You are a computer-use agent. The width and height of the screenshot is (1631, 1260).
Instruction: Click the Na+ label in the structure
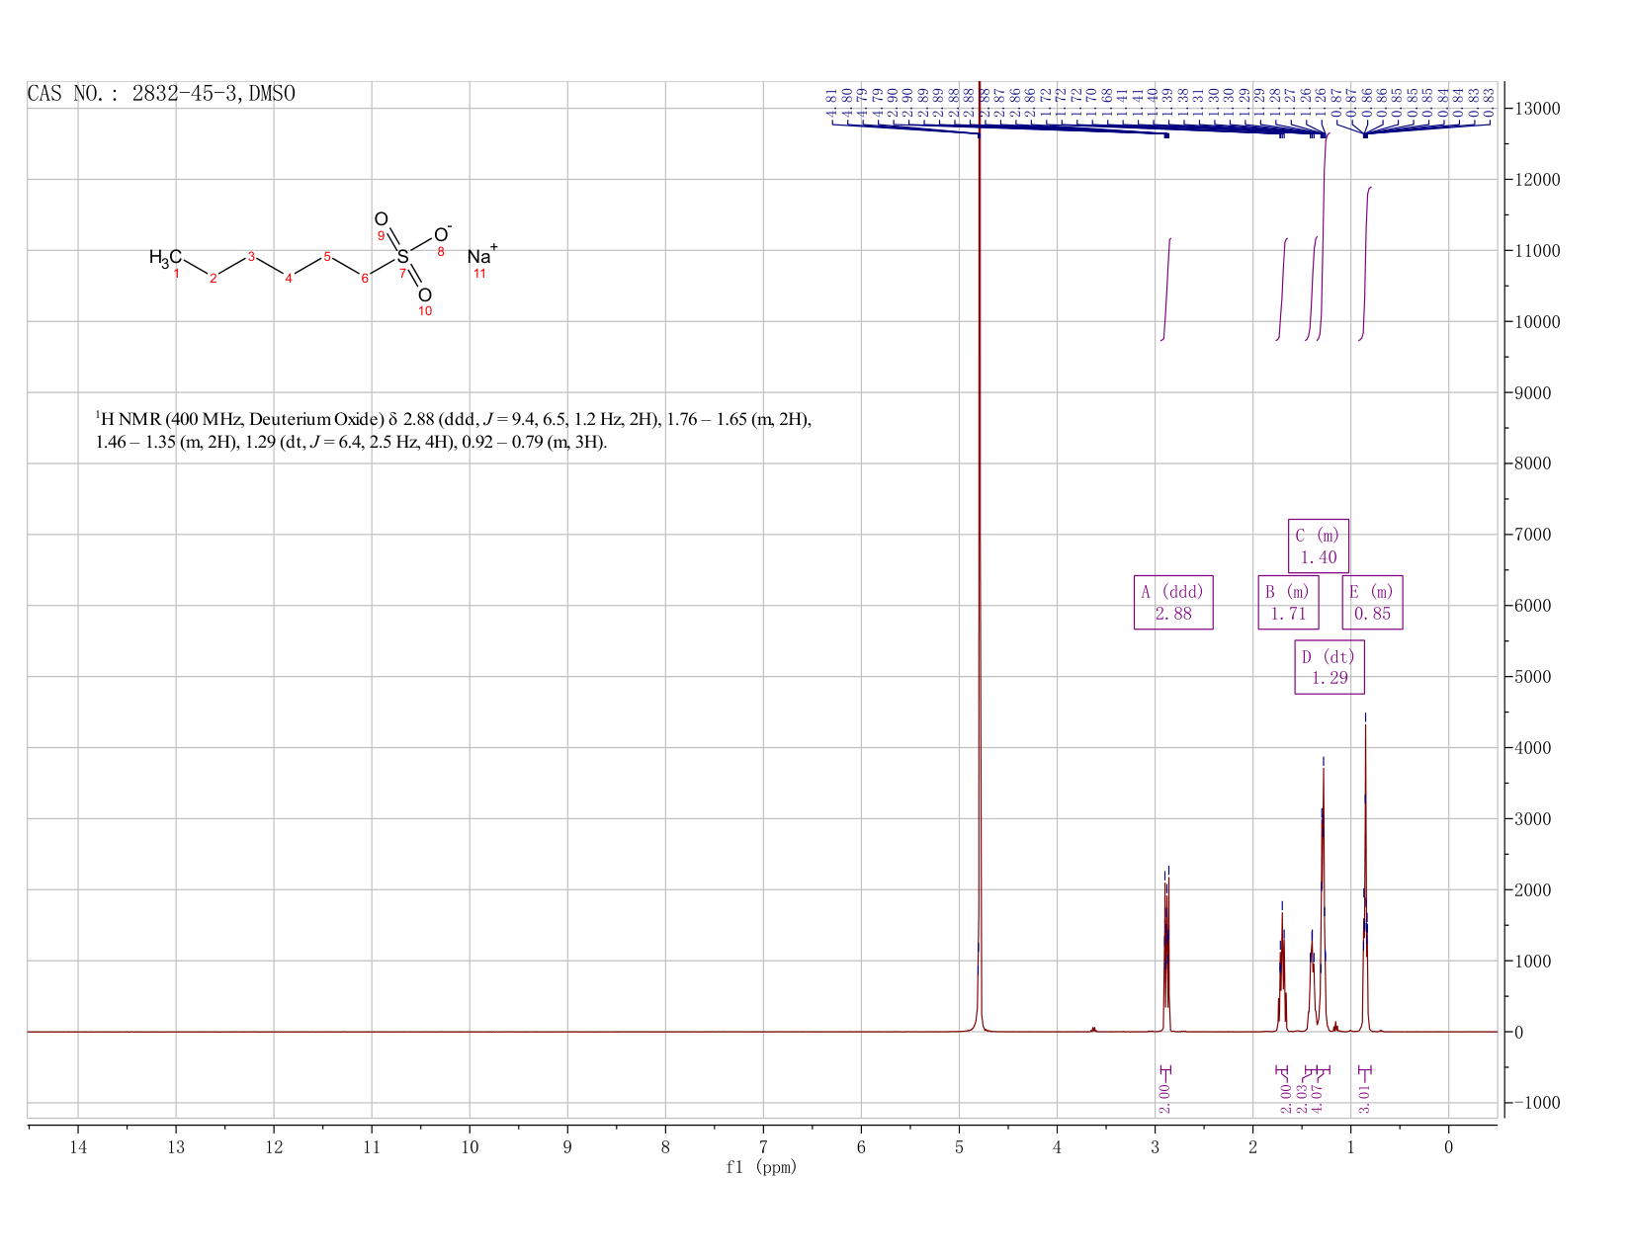coord(481,255)
